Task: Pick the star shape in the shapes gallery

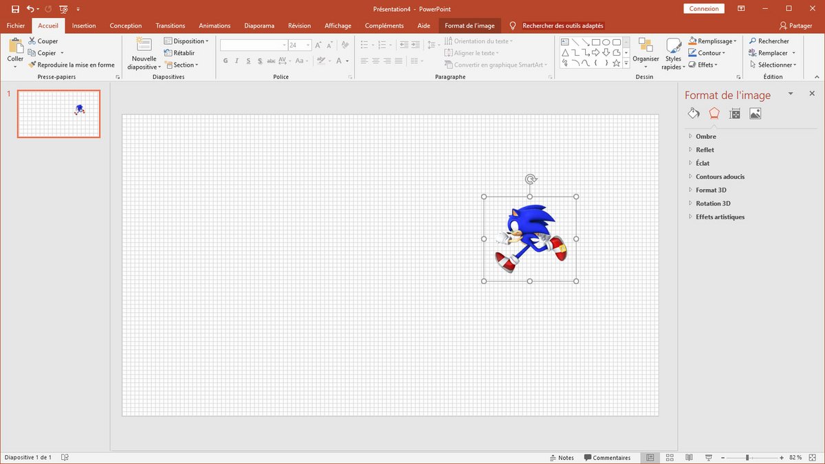Action: [x=616, y=63]
